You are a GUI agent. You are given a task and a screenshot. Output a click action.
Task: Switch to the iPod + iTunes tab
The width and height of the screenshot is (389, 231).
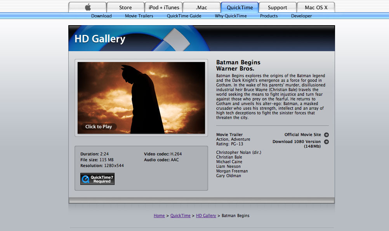pyautogui.click(x=164, y=7)
